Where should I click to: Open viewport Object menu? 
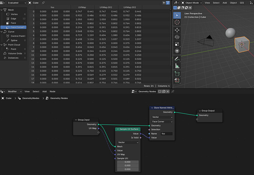point(233,3)
